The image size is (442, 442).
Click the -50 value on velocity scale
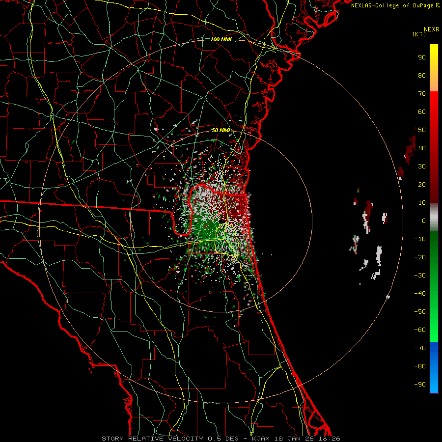pos(420,312)
